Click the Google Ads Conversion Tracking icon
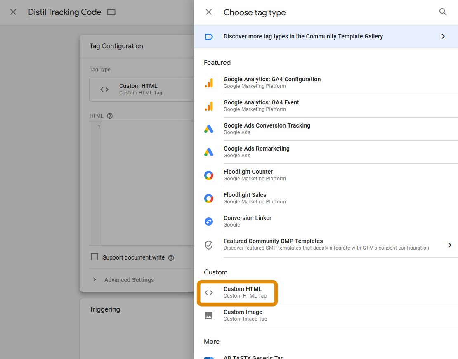Image resolution: width=458 pixels, height=359 pixels. coord(209,129)
